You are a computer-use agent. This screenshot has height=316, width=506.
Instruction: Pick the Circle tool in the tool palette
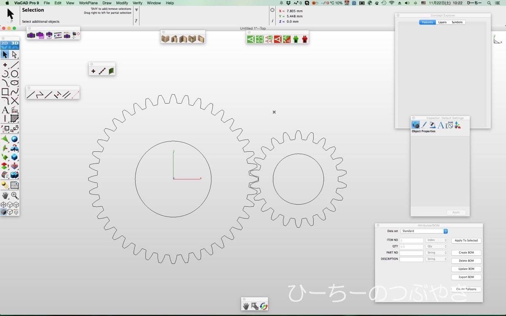[x=15, y=74]
